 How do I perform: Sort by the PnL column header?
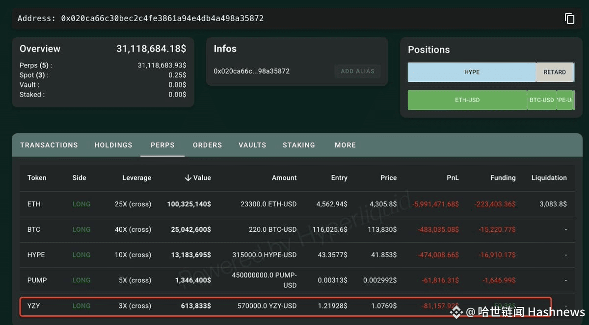click(453, 178)
